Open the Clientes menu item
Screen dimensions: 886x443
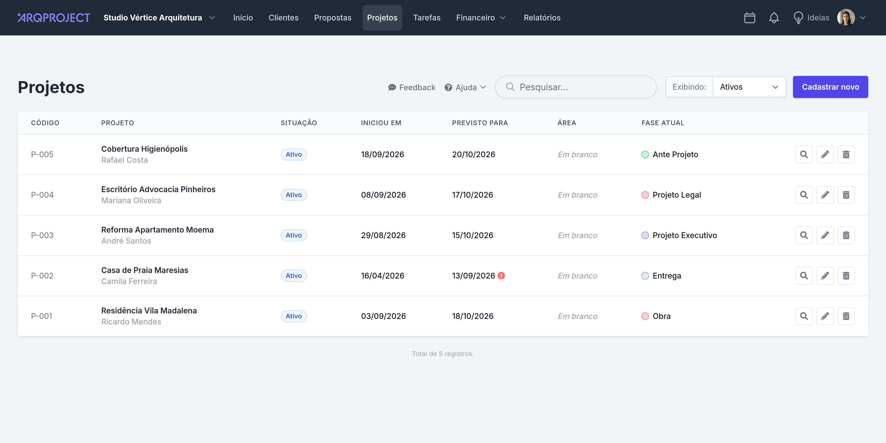tap(284, 17)
